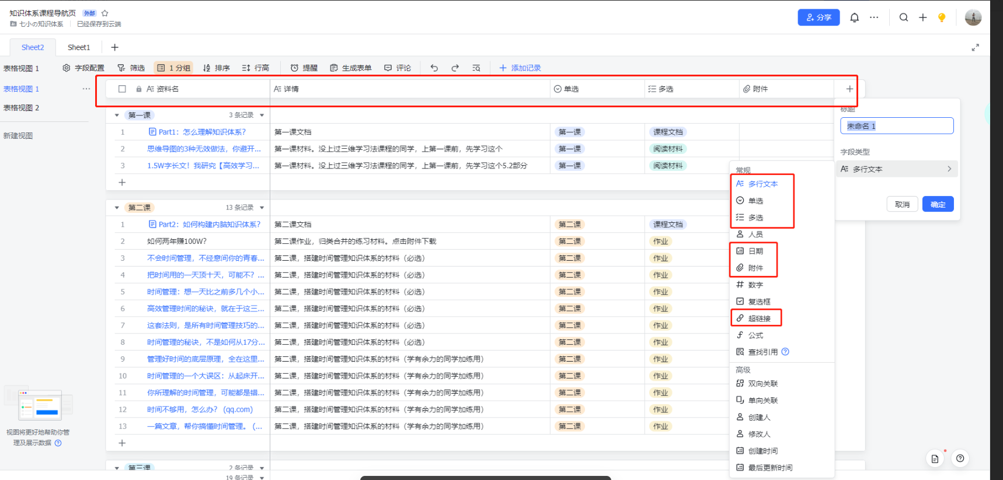Screen dimensions: 1003x480
Task: Click the redo arrow
Action: 455,68
